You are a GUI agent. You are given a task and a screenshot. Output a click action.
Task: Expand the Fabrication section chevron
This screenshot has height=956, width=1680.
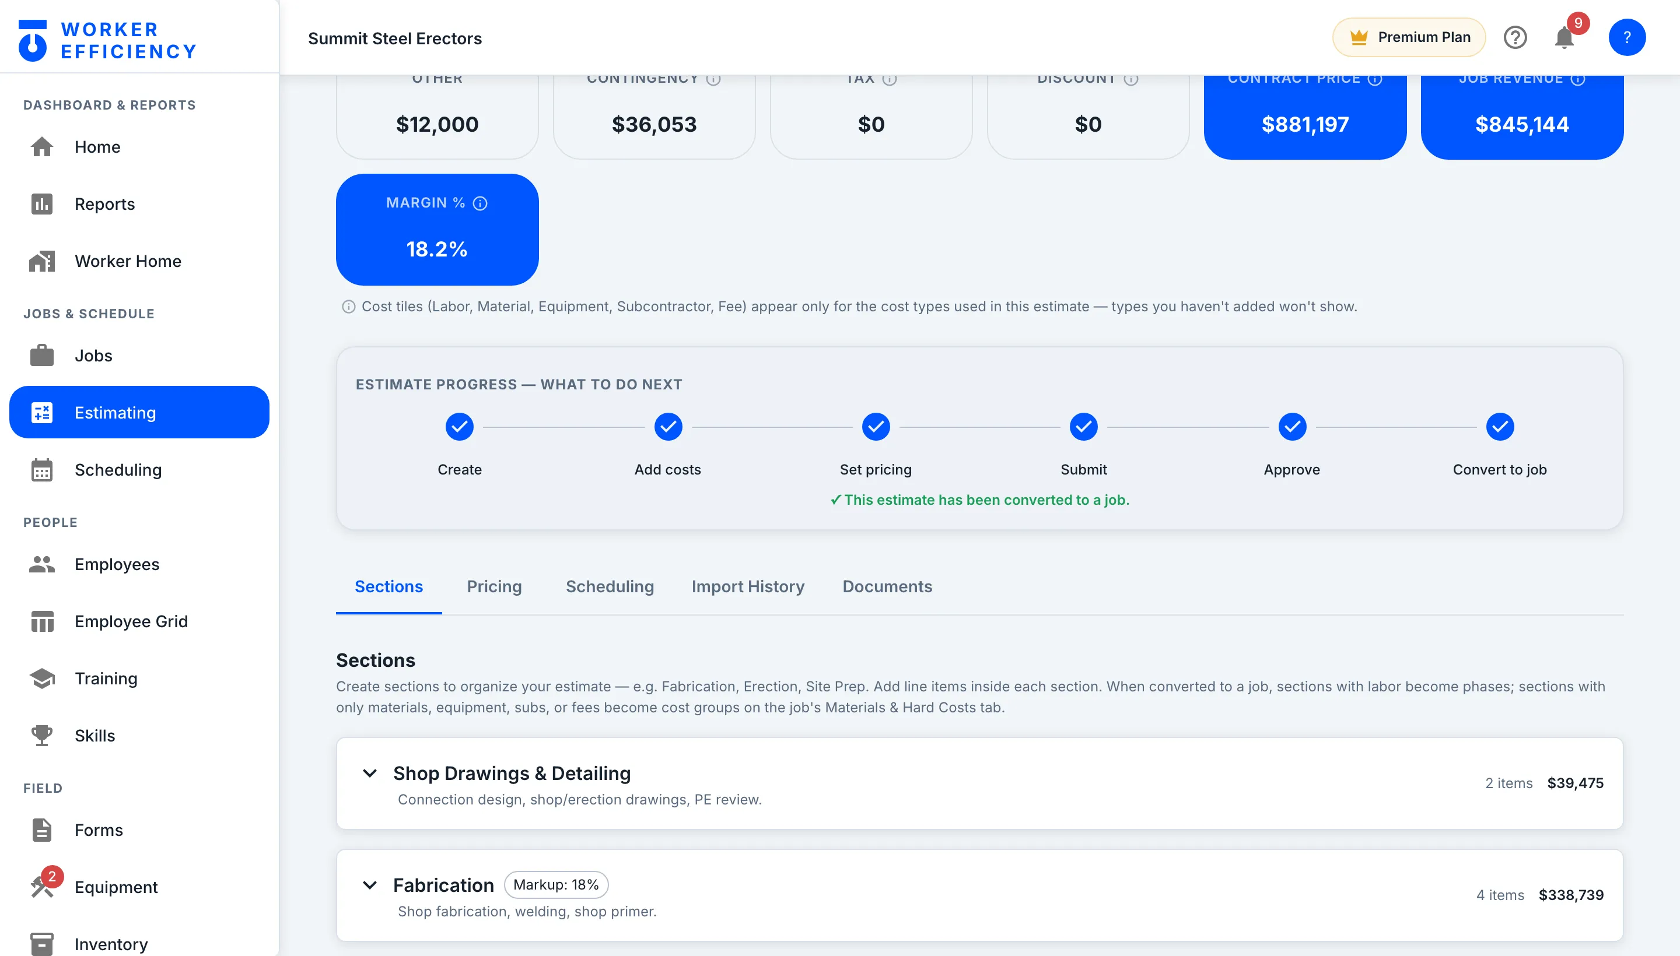pos(370,885)
